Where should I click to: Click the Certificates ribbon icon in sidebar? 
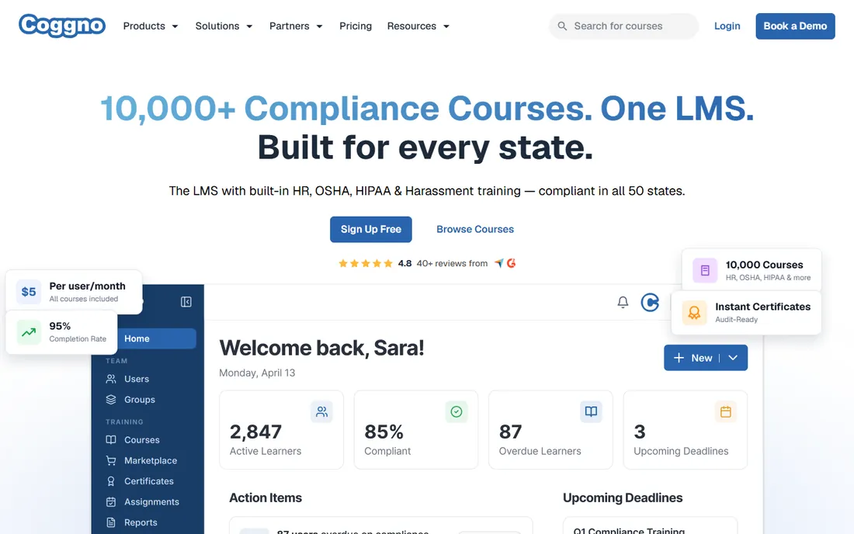click(111, 481)
